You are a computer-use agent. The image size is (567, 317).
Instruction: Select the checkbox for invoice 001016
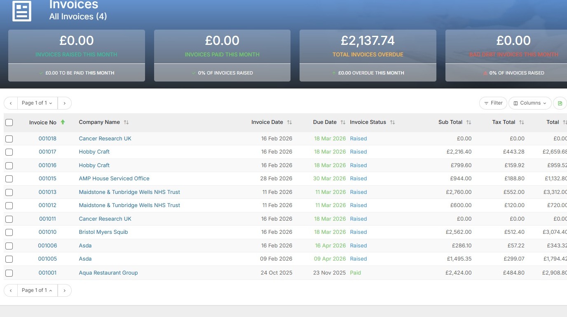point(9,165)
